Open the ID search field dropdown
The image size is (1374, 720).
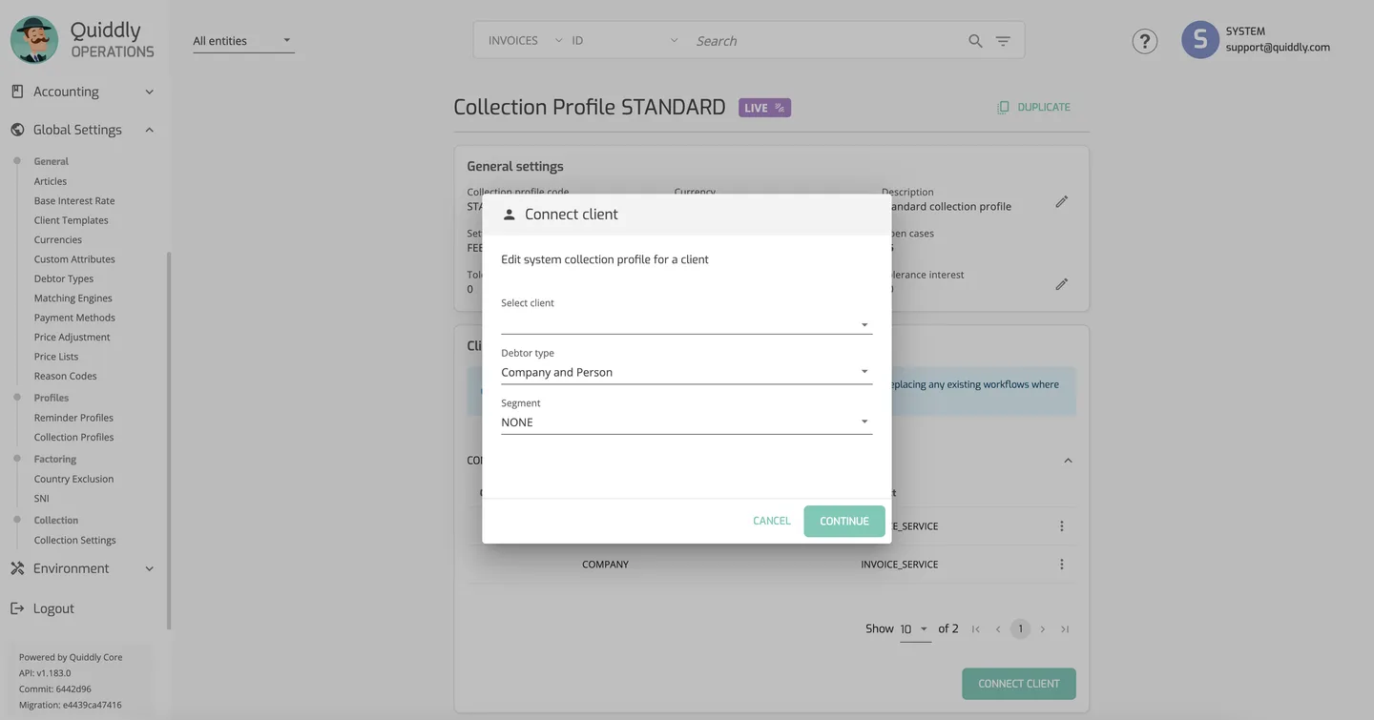(625, 41)
